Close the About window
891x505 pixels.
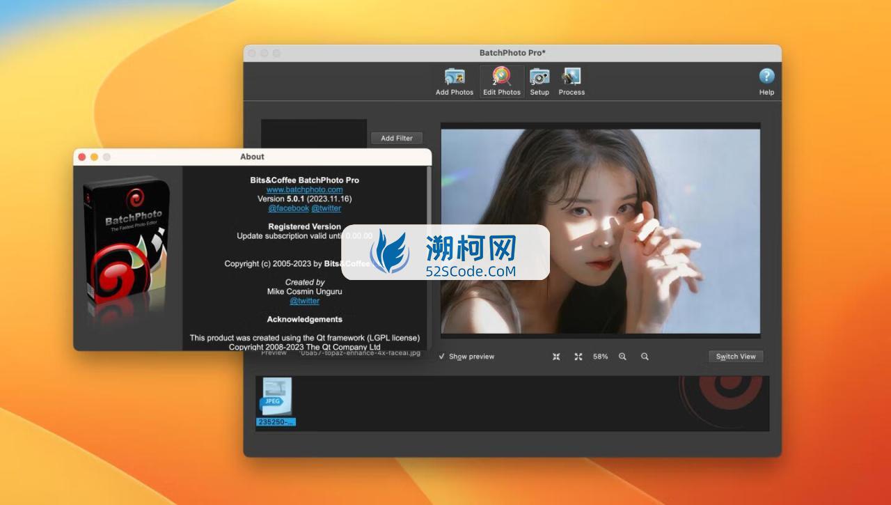click(x=82, y=157)
